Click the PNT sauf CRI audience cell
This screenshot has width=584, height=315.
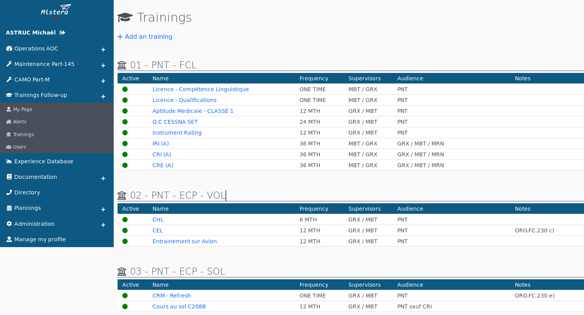pos(414,306)
